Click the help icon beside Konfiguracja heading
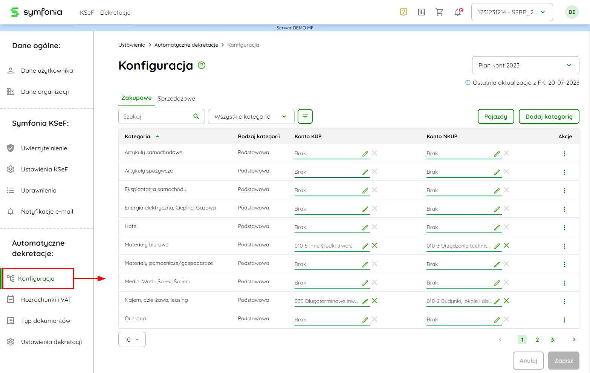The image size is (590, 373). [202, 65]
